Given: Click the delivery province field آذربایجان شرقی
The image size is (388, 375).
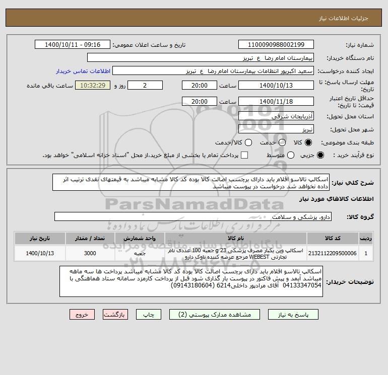Looking at the screenshot, I should (276, 116).
